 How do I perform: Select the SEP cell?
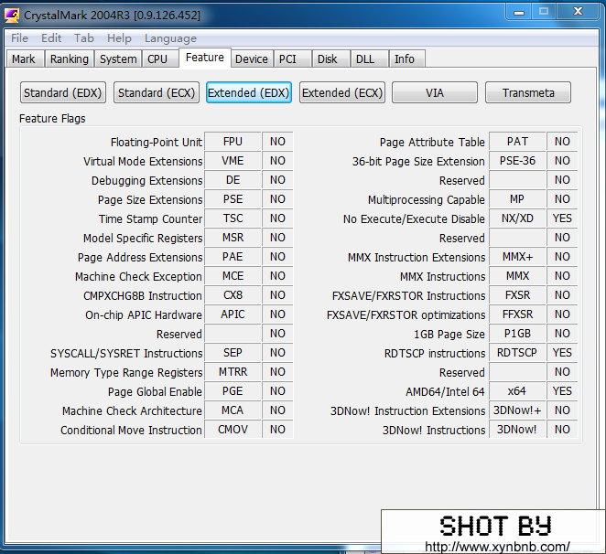(x=233, y=353)
